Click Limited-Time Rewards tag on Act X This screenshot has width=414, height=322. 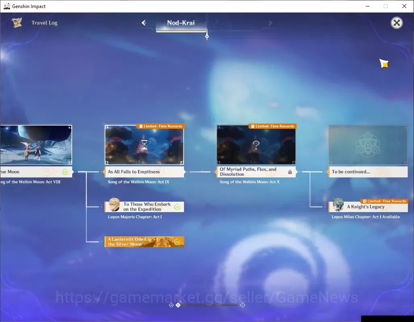coord(272,126)
